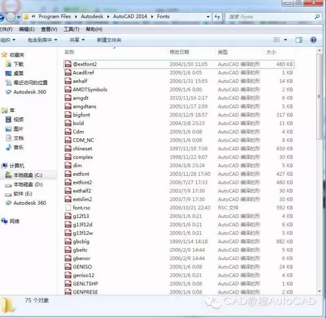Viewport: 326px width, 318px height.
Task: Expand breadcrumb arrow after Autodesk
Action: (x=108, y=17)
